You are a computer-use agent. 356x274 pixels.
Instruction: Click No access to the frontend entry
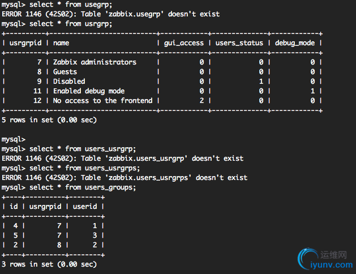102,101
